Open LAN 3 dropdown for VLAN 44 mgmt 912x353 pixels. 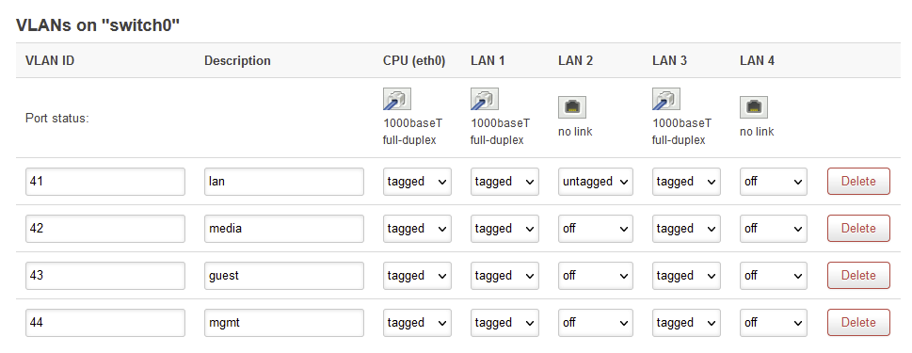pos(686,323)
